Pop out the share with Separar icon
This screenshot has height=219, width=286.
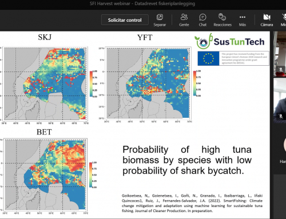[160, 20]
